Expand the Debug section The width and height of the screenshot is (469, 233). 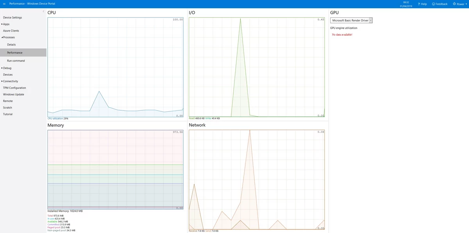6,68
